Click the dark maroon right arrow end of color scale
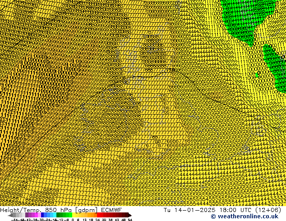The image size is (286, 221). (x=130, y=215)
